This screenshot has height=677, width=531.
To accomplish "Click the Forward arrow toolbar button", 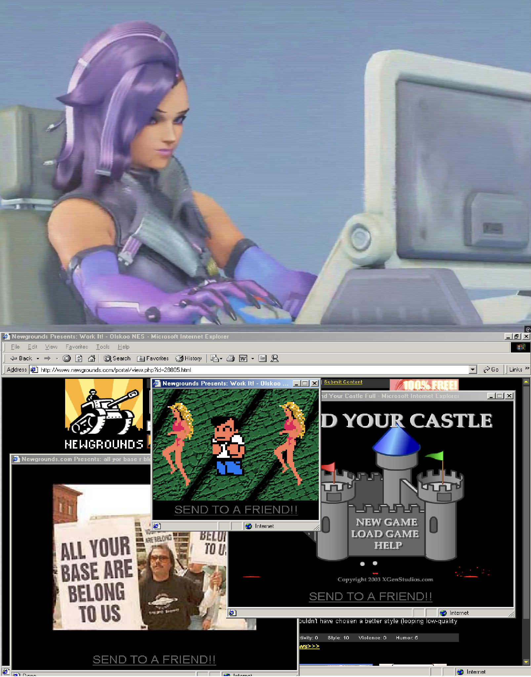I will click(x=48, y=358).
